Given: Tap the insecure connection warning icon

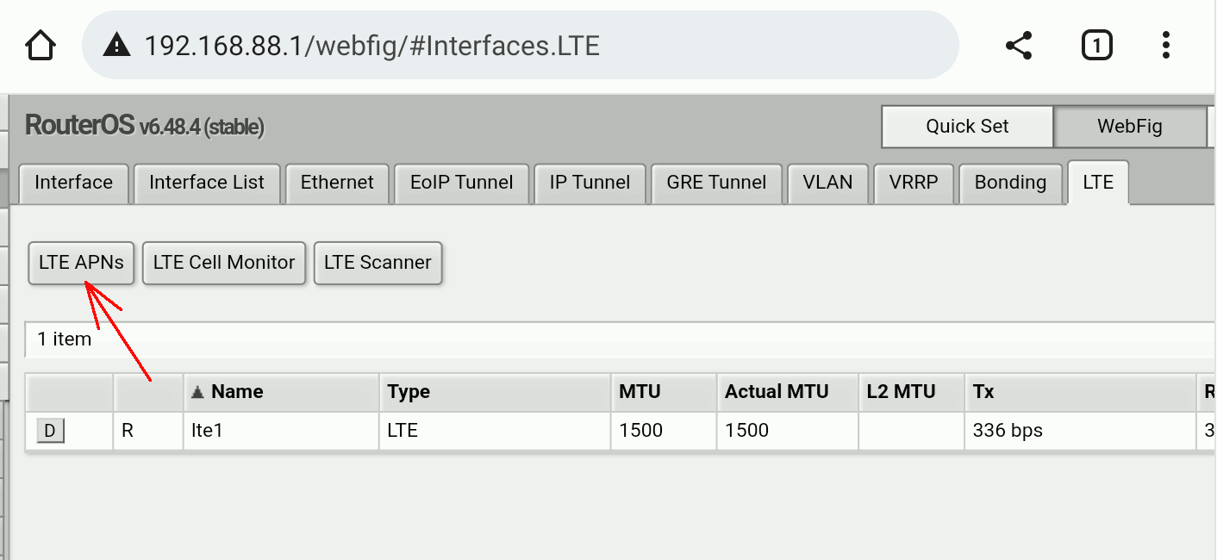Looking at the screenshot, I should [x=116, y=45].
